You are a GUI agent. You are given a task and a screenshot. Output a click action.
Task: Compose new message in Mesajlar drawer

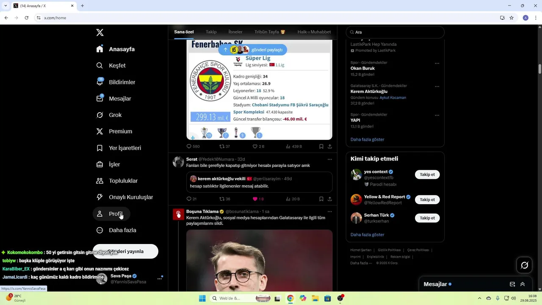pos(512,284)
